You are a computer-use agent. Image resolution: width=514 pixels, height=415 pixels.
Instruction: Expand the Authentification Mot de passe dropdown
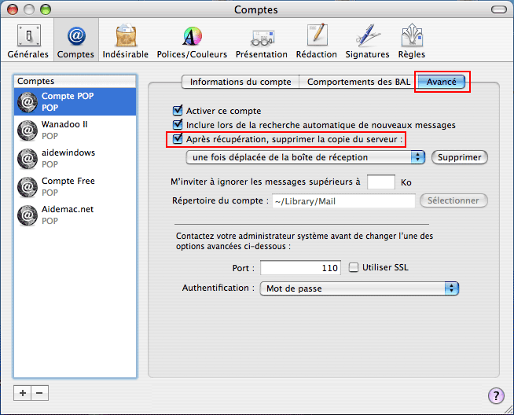[x=360, y=288]
